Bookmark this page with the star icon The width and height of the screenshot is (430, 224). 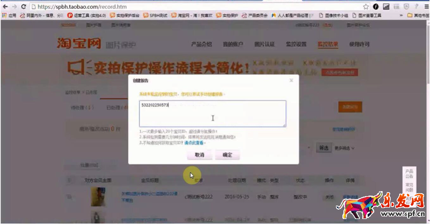(x=366, y=7)
